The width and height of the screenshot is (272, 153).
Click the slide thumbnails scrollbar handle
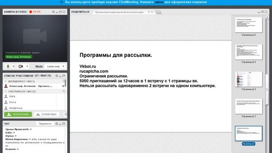point(267,90)
